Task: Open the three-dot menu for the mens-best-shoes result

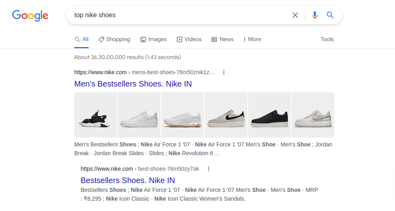Action: pyautogui.click(x=224, y=72)
